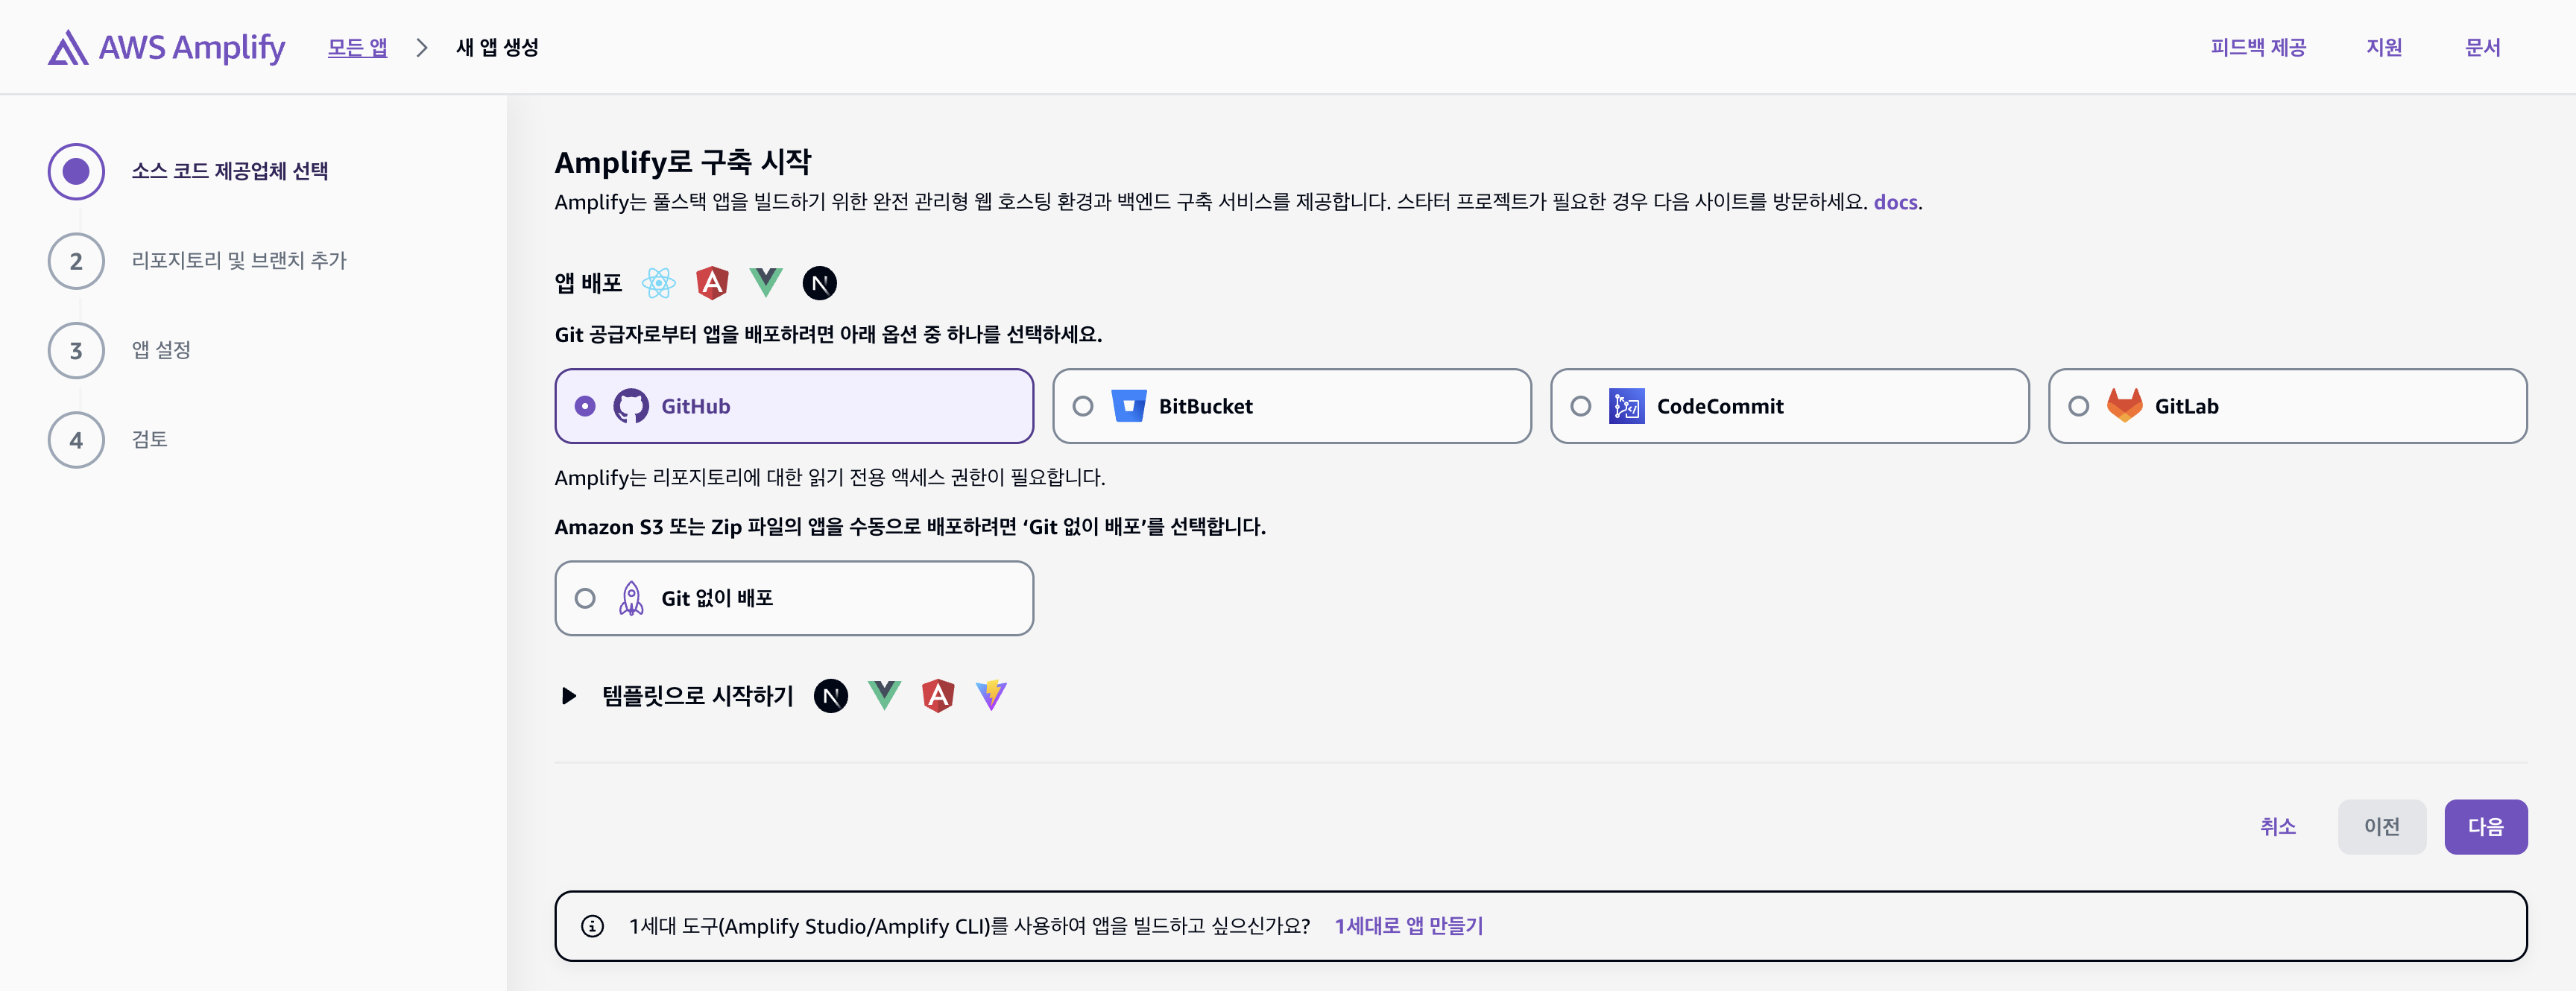
Task: Expand the 템플릿으로 시작하기 section triangle
Action: pos(569,695)
